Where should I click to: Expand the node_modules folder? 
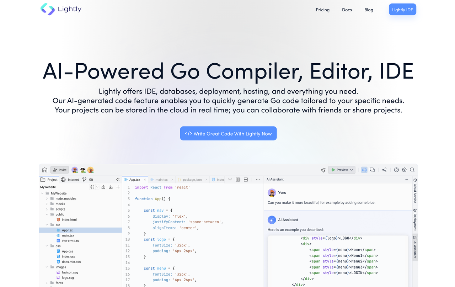(47, 199)
